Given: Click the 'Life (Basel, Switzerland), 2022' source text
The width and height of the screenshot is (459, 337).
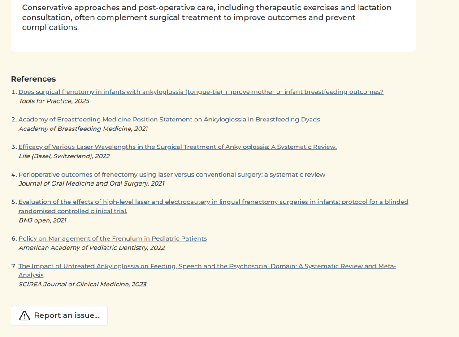Looking at the screenshot, I should coord(64,156).
